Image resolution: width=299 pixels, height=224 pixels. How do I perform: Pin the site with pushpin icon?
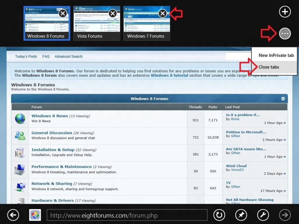pyautogui.click(x=241, y=215)
